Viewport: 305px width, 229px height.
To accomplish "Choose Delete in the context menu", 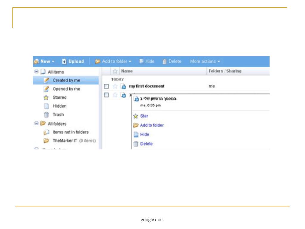I will point(146,144).
